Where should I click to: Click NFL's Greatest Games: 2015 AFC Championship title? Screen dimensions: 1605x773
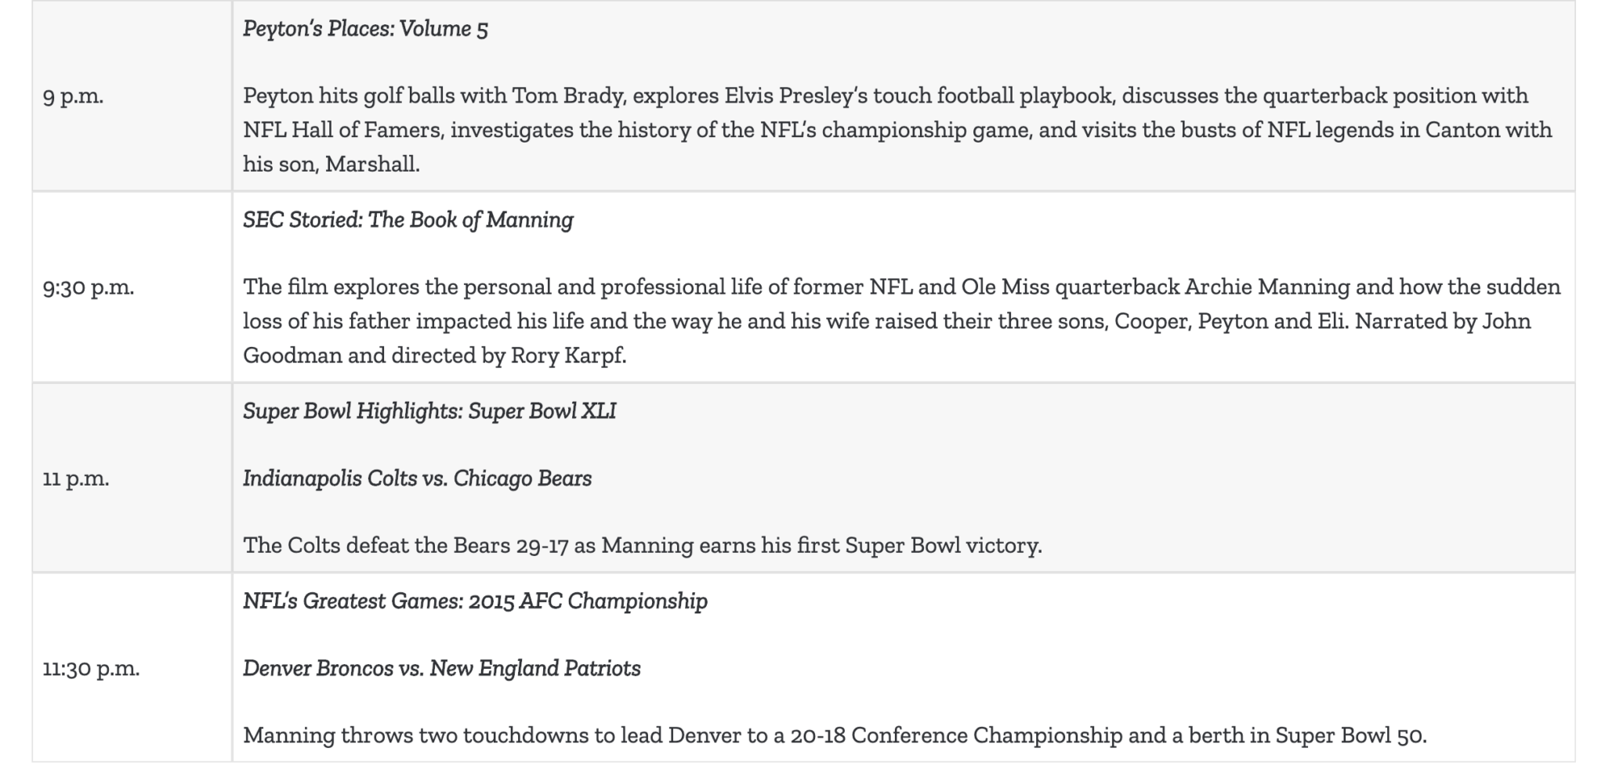(475, 601)
